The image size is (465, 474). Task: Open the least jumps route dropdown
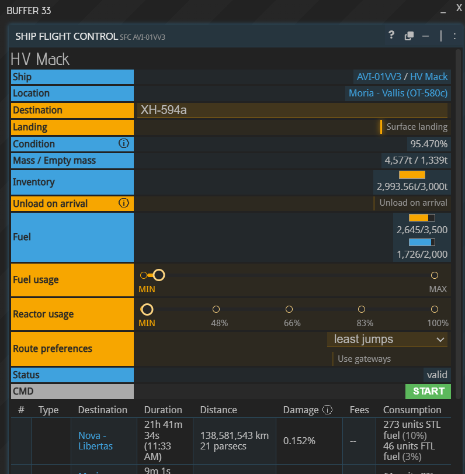(388, 339)
